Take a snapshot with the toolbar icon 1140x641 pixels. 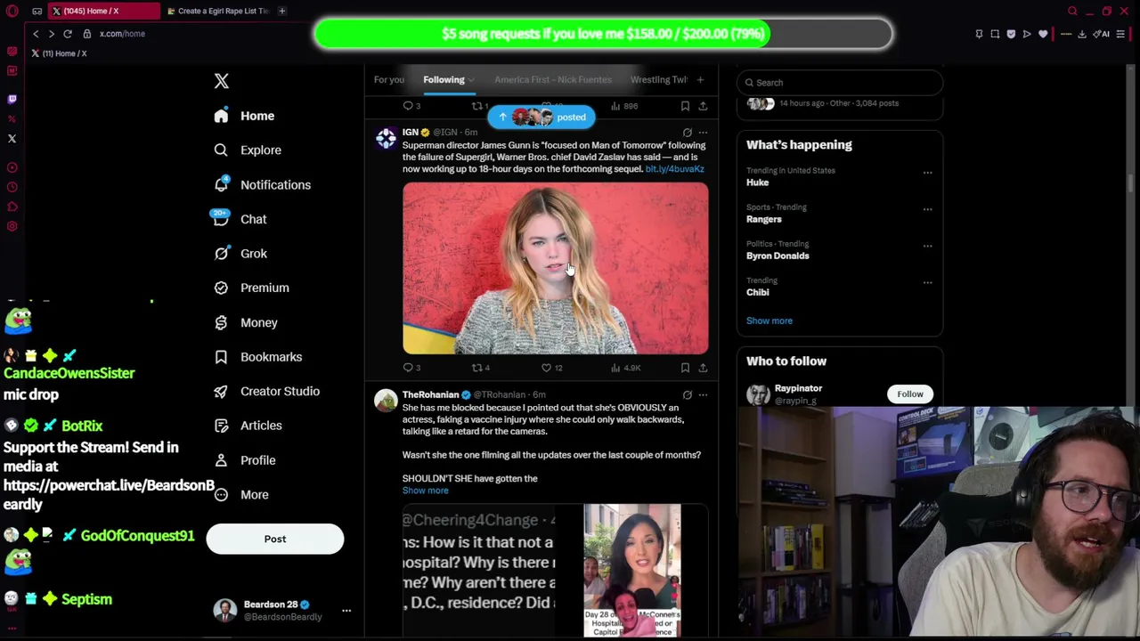pyautogui.click(x=995, y=34)
